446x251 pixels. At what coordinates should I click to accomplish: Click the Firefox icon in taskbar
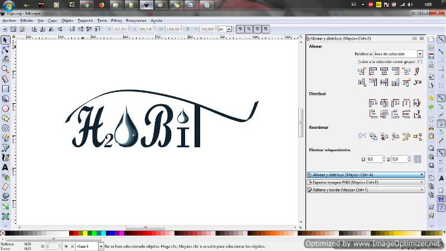(101, 5)
